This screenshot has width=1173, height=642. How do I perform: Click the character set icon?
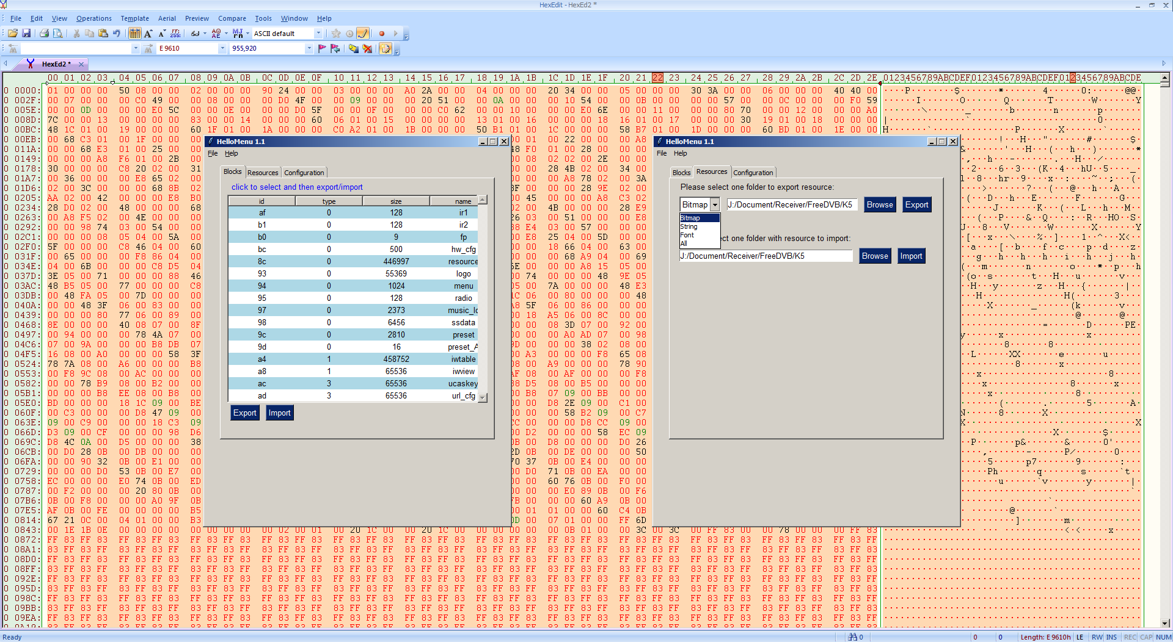click(216, 34)
